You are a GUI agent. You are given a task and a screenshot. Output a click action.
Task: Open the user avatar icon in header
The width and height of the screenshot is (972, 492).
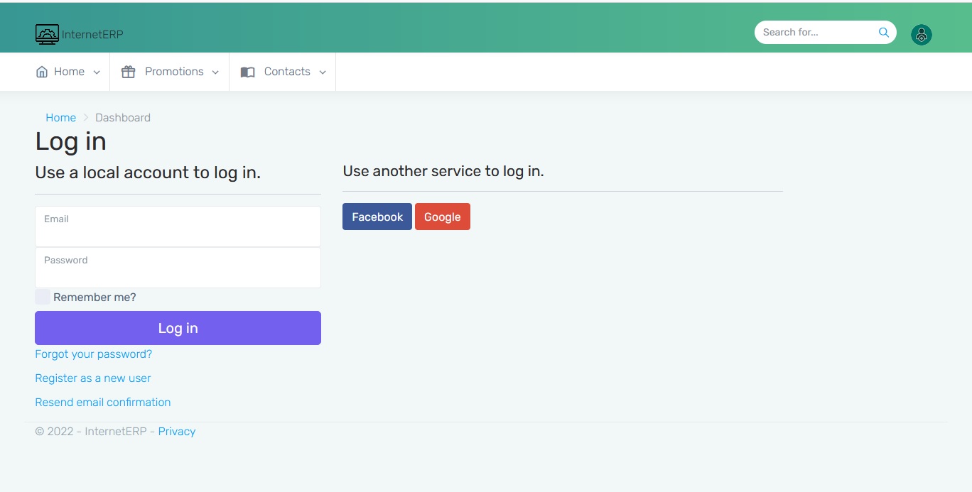pyautogui.click(x=922, y=35)
